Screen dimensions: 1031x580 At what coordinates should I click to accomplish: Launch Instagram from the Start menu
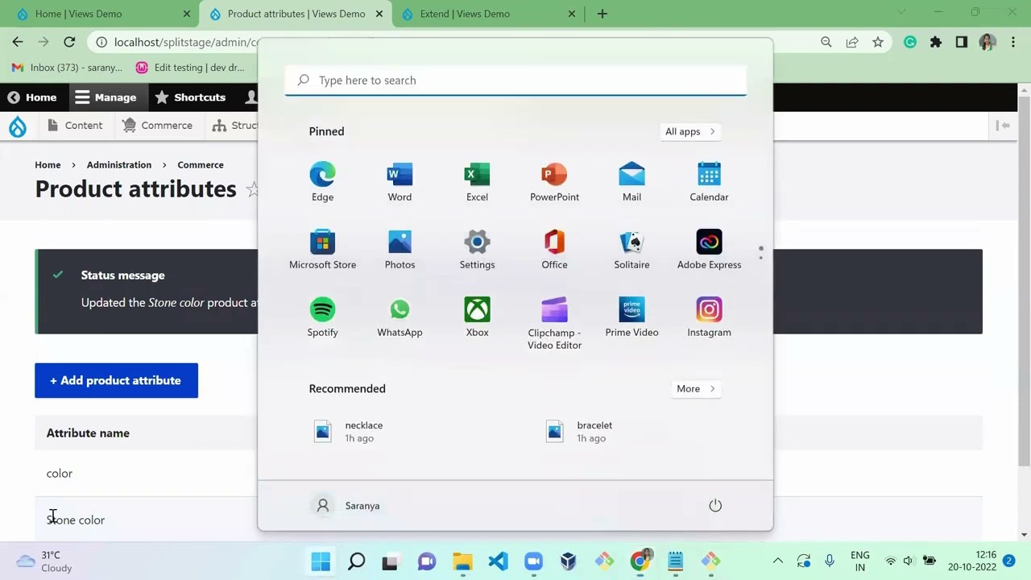point(709,317)
